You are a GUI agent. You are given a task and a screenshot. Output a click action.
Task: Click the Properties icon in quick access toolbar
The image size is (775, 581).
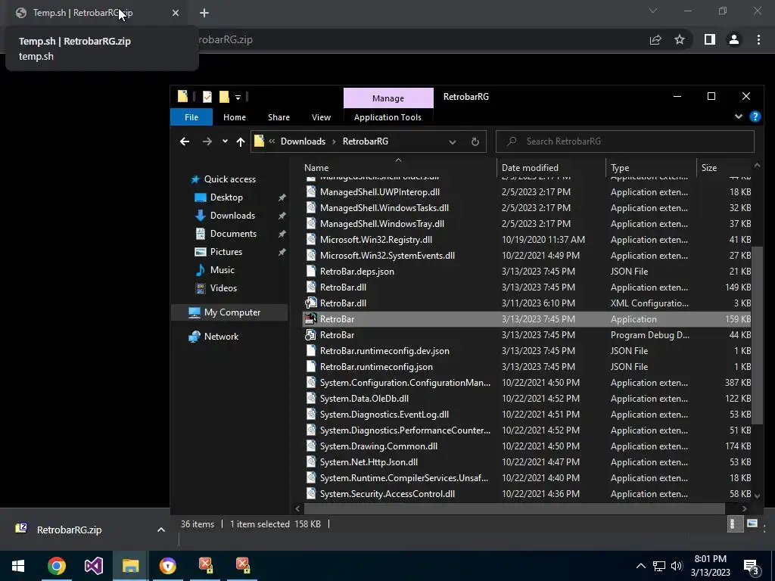pos(207,96)
